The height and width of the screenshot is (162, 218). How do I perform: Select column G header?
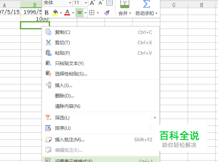[174, 5]
